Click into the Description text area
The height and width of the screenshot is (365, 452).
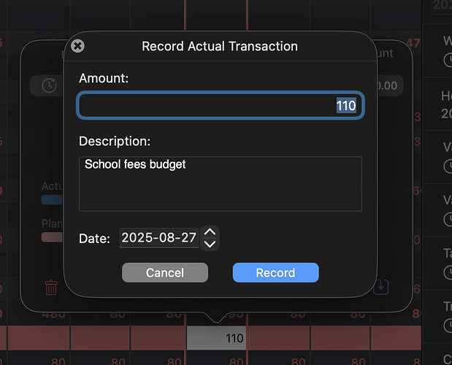(x=220, y=183)
